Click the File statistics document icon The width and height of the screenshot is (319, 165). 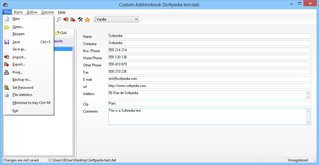pyautogui.click(x=7, y=95)
